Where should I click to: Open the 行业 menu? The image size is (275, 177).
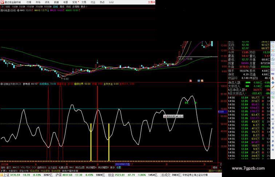pos(93,2)
